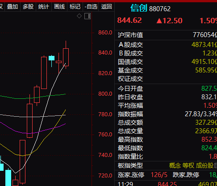Click the 跌家.跌停 label

pyautogui.click(x=186, y=175)
